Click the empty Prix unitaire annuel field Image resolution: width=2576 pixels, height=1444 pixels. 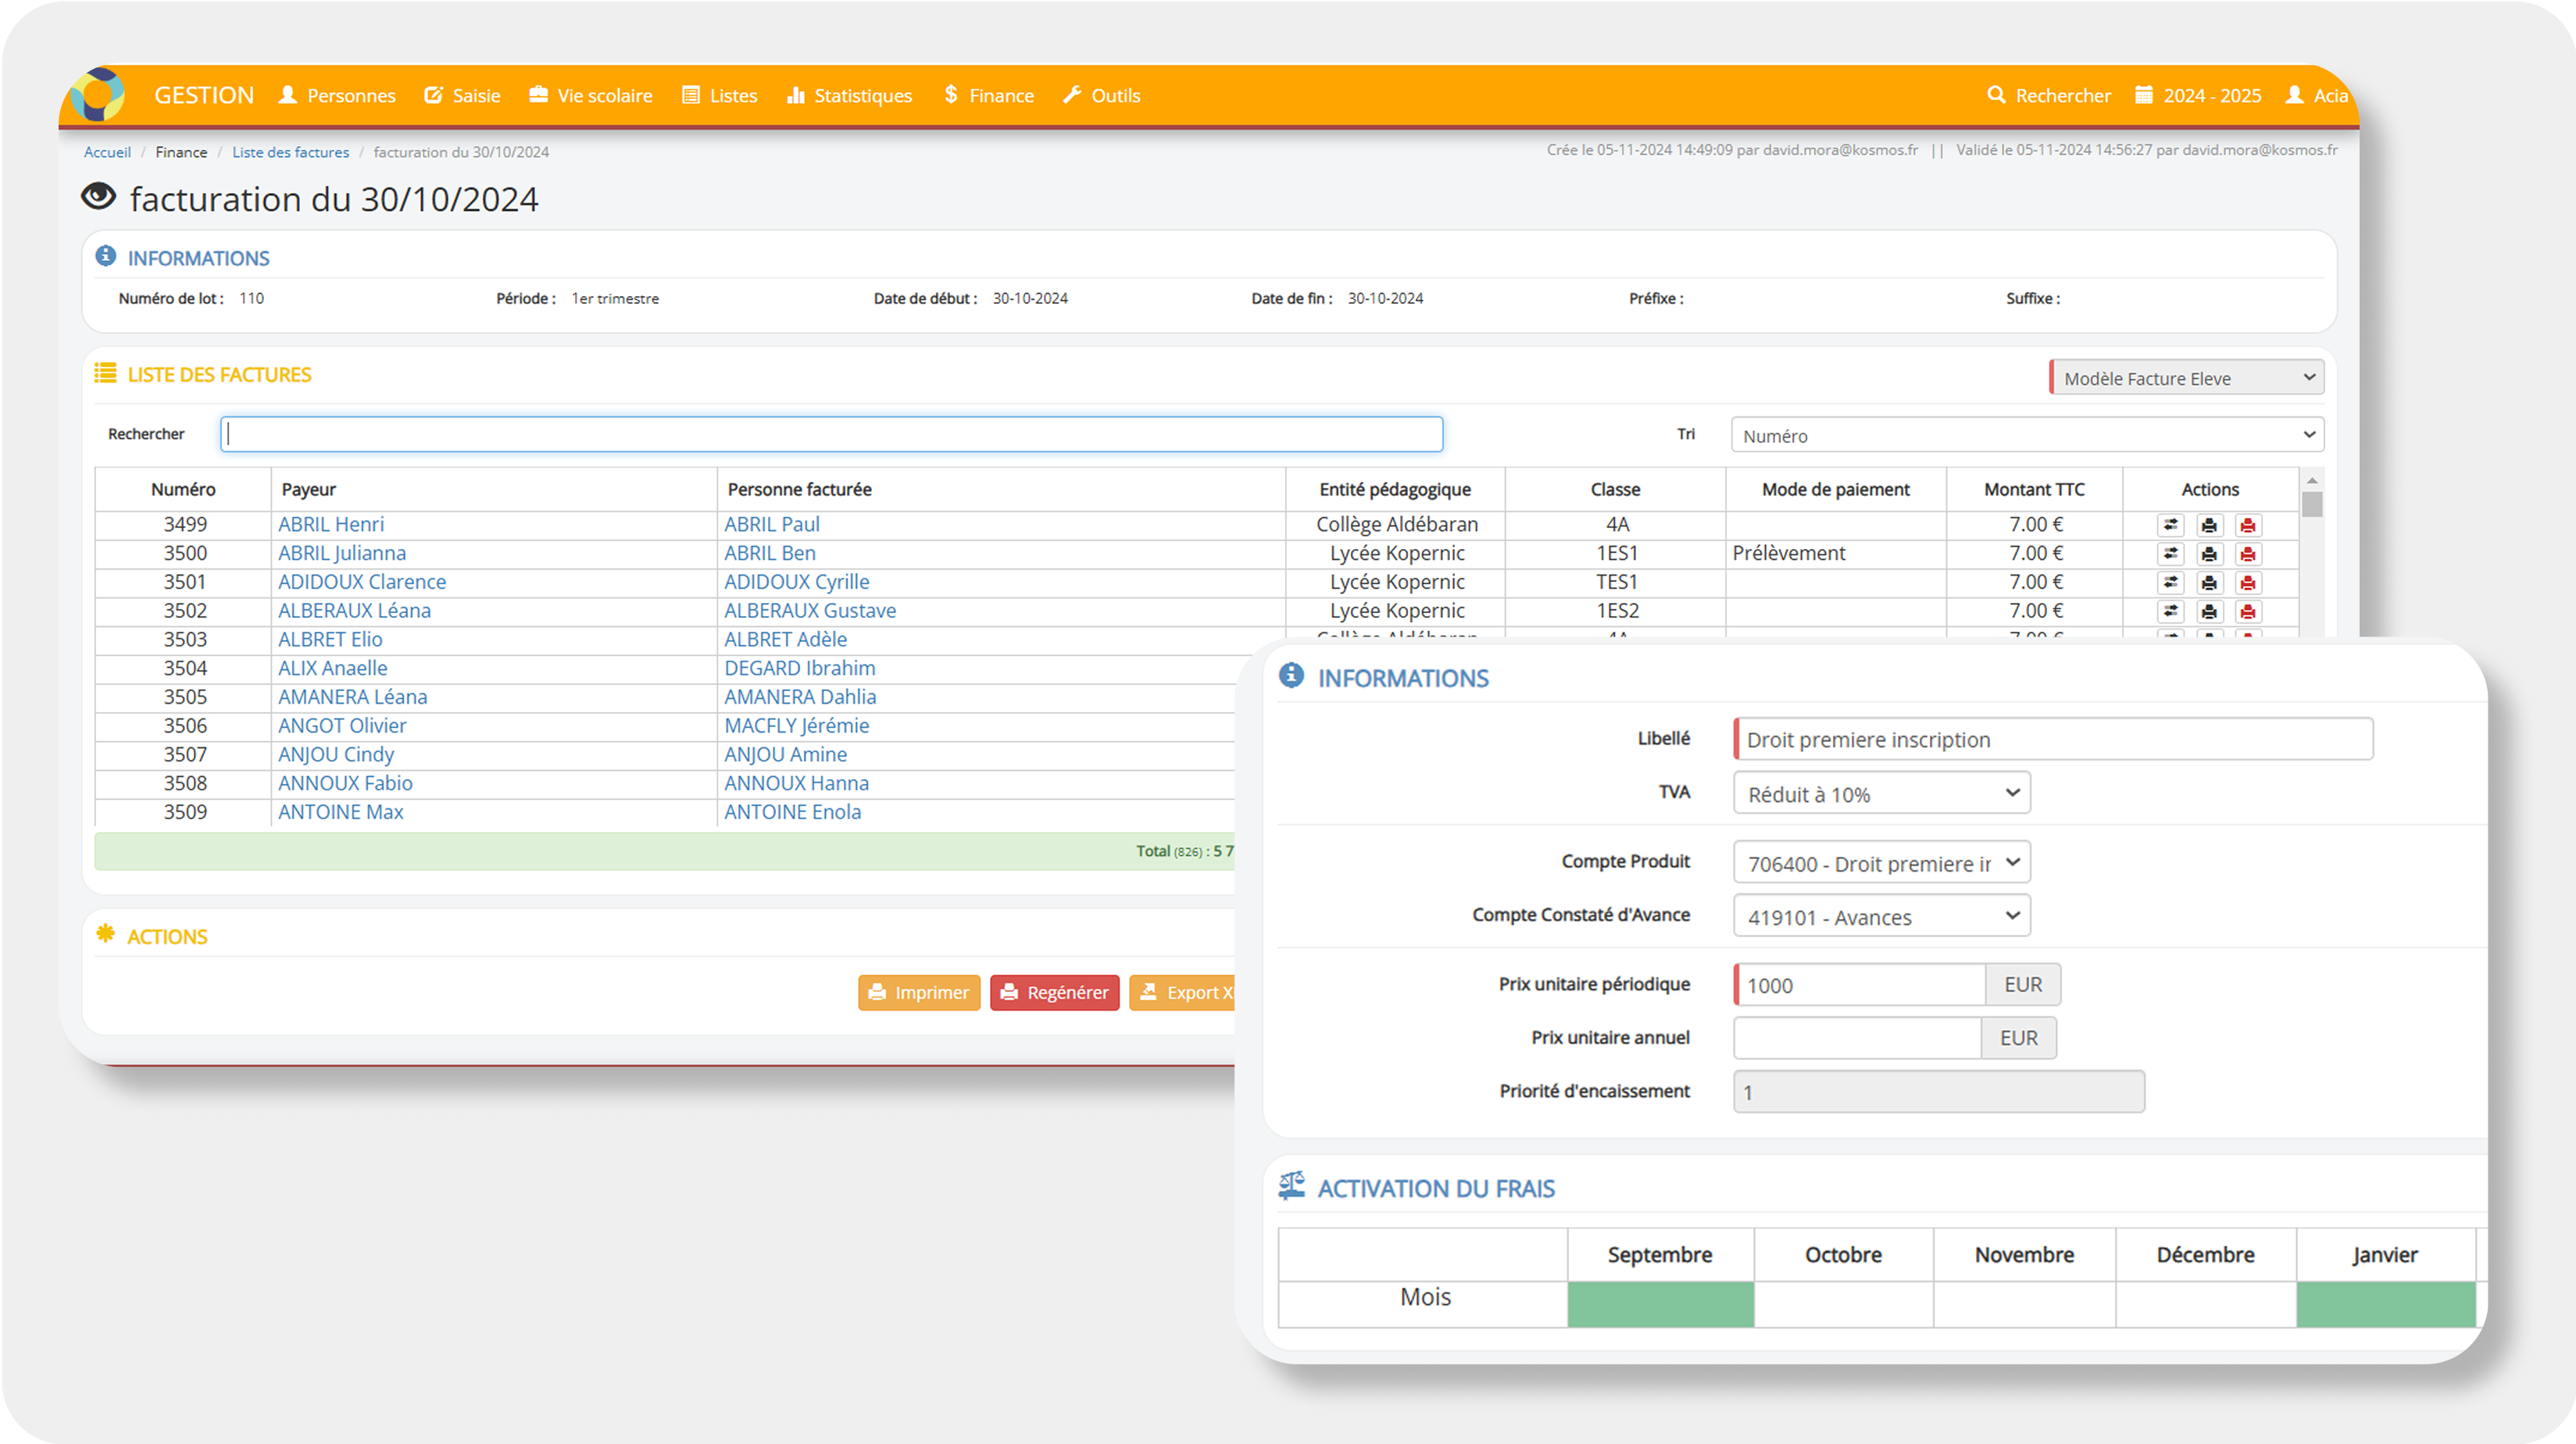[1857, 1038]
